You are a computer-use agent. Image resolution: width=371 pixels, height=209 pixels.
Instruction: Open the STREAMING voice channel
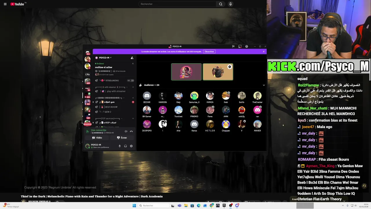114,80
